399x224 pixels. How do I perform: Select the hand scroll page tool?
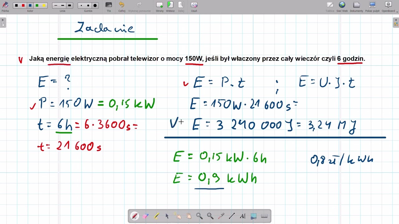click(x=189, y=216)
